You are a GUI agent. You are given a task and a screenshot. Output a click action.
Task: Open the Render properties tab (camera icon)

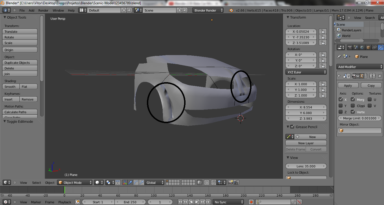click(x=350, y=47)
